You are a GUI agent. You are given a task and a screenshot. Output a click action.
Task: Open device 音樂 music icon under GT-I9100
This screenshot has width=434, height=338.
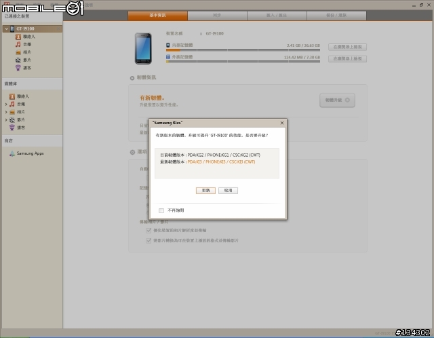pos(18,44)
